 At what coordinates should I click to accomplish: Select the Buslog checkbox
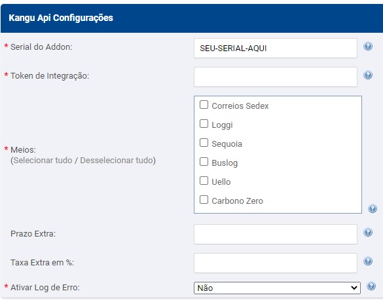(204, 162)
